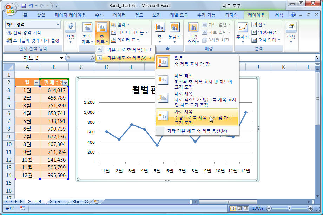
Task: Click the 차트 제목 (Chart Title) icon
Action: 87,34
